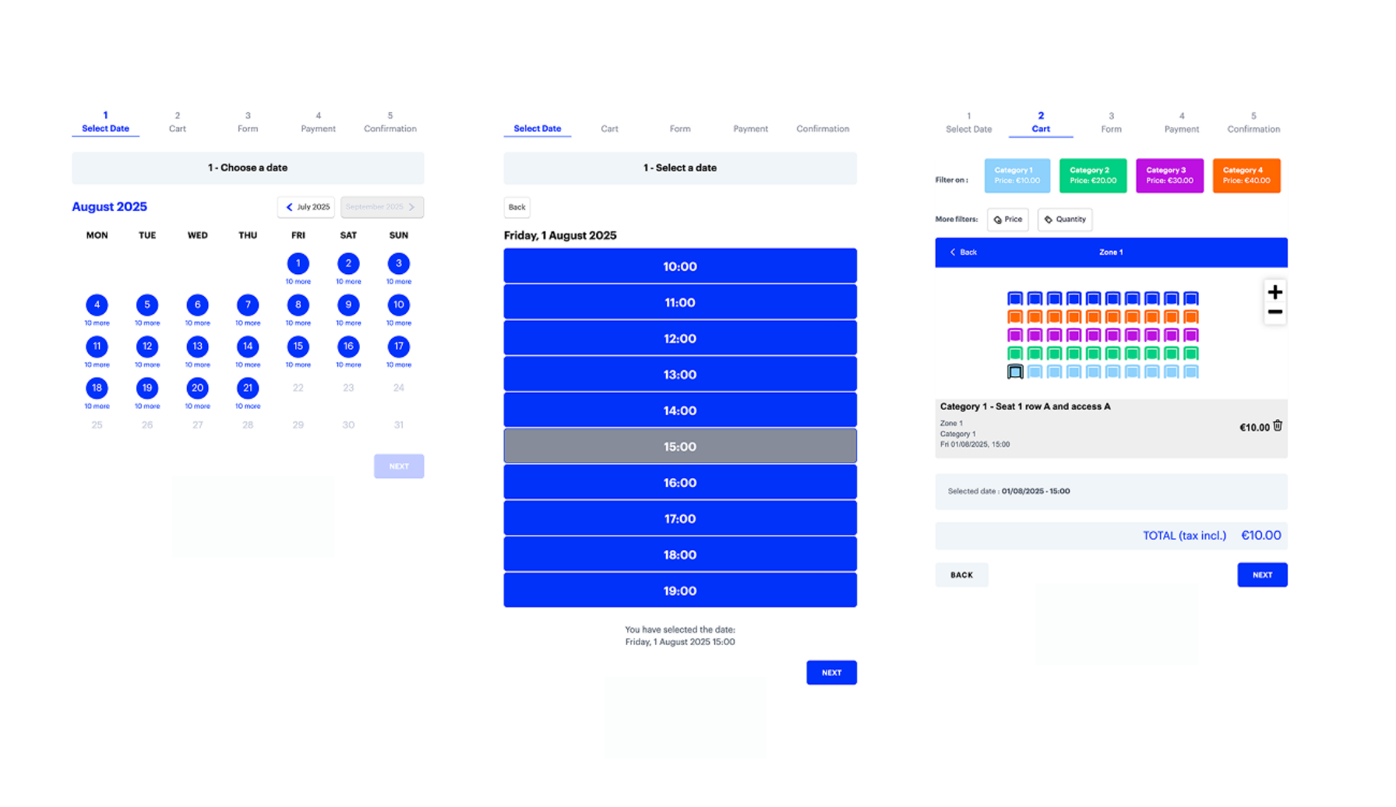This screenshot has width=1396, height=807.
Task: Open step 5 Confirmation tab in calendar panel
Action: tap(390, 122)
